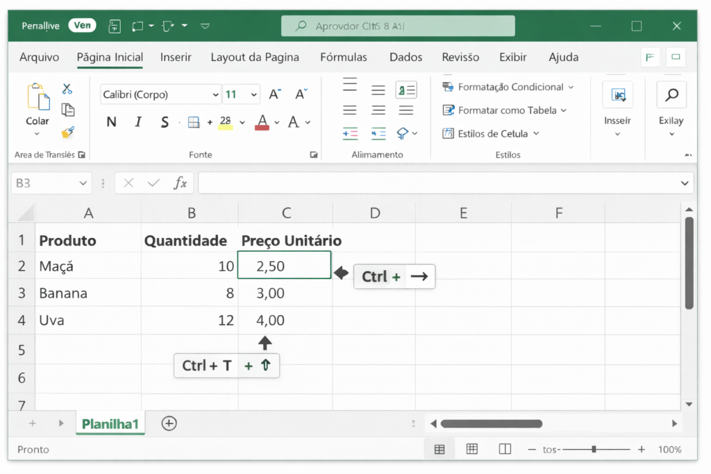Switch to the Planilha1 sheet tab
This screenshot has width=711, height=474.
pos(110,424)
